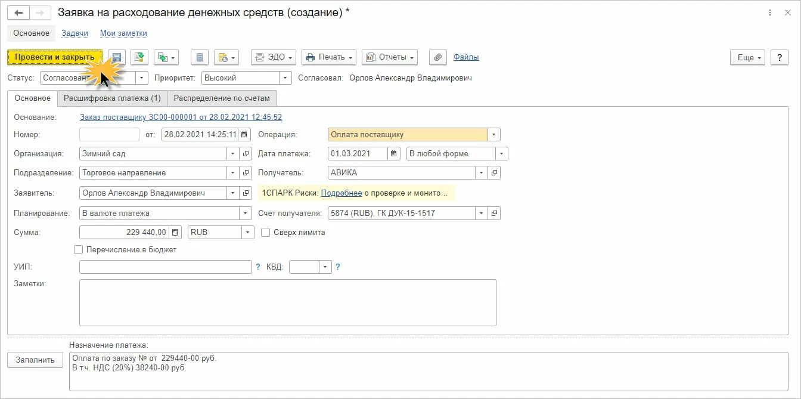This screenshot has width=801, height=399.
Task: Open the currency RUB dropdown
Action: tap(248, 232)
